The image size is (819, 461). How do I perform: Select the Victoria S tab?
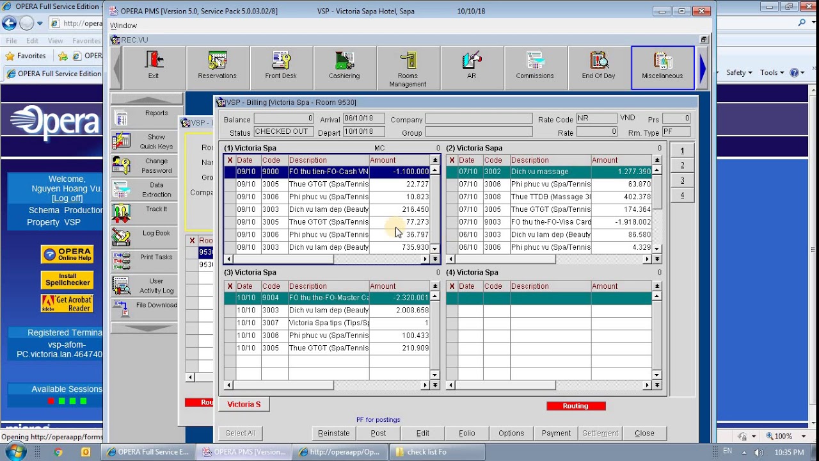[244, 404]
